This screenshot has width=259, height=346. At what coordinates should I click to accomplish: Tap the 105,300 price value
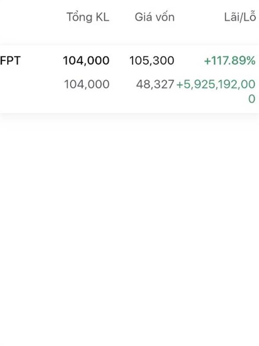152,61
